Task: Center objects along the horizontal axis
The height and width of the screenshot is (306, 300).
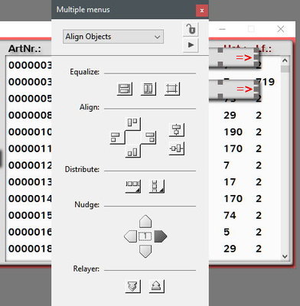Action: [x=177, y=148]
